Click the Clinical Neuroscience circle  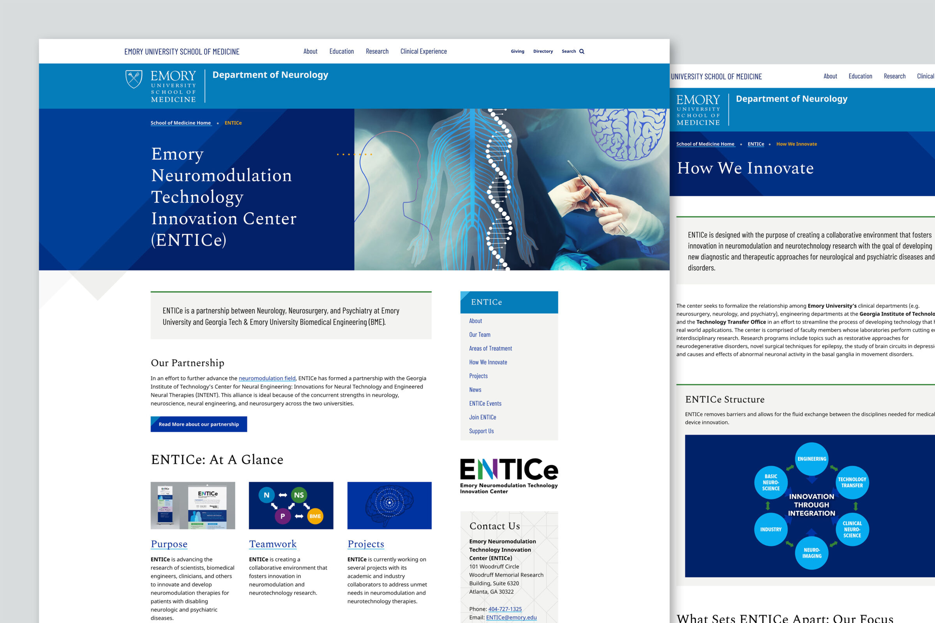coord(852,529)
